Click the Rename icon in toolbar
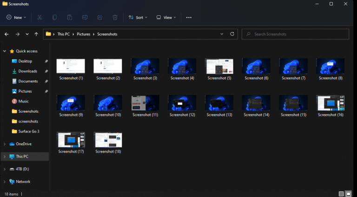The height and width of the screenshot is (197, 357). (x=85, y=18)
